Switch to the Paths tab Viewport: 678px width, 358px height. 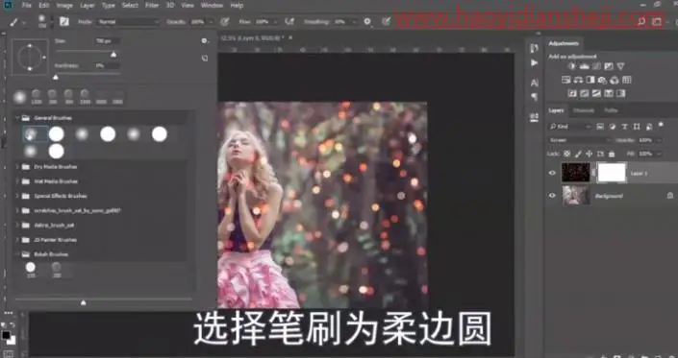click(611, 110)
